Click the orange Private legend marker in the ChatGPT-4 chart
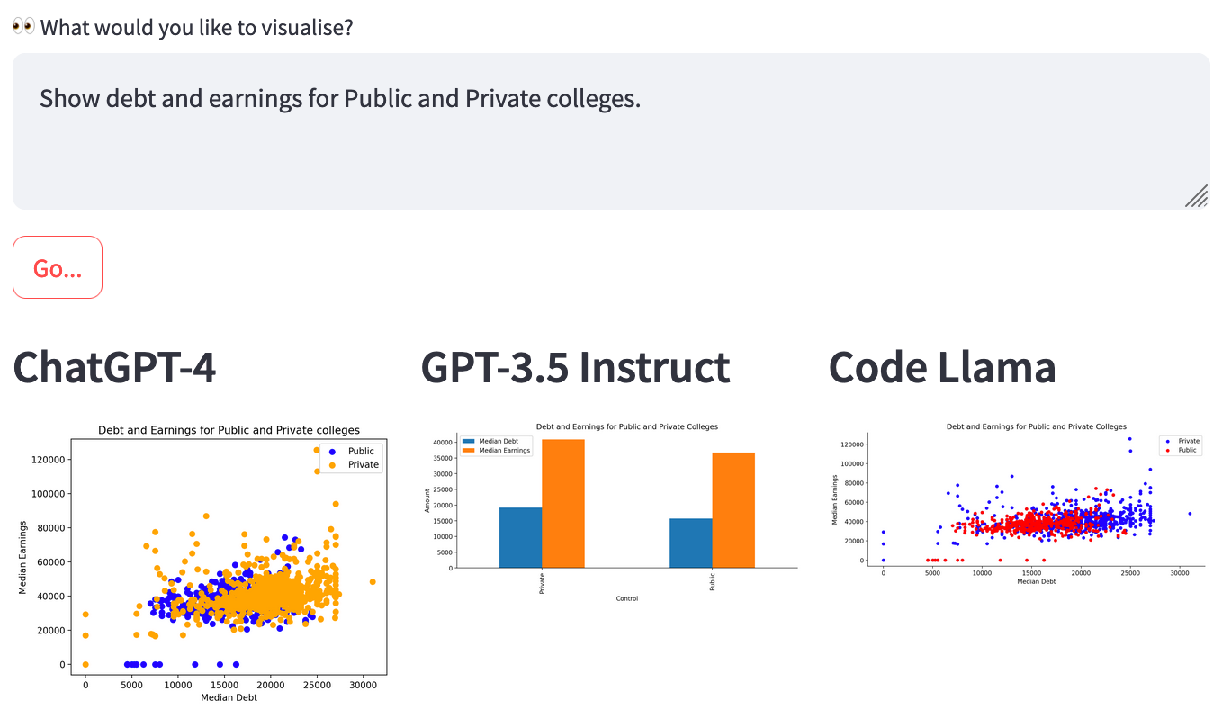The height and width of the screenshot is (718, 1231). tap(332, 465)
